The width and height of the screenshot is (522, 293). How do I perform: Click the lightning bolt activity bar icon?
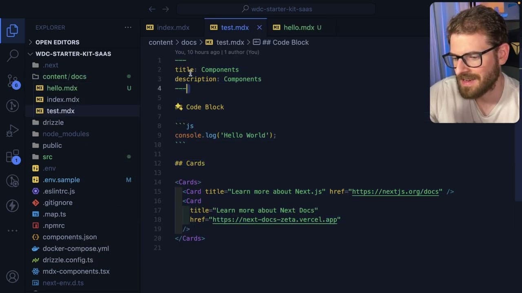12,206
